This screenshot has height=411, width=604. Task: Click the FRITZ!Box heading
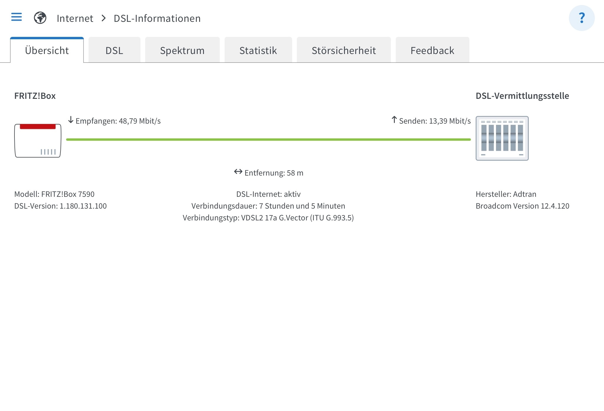pyautogui.click(x=35, y=96)
